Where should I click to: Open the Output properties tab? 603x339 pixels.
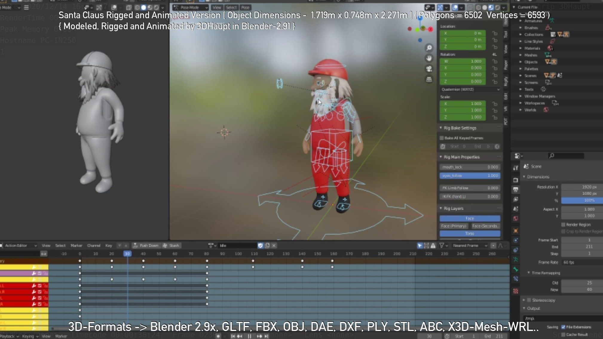515,189
